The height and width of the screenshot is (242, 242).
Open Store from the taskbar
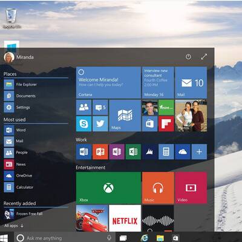(175, 238)
